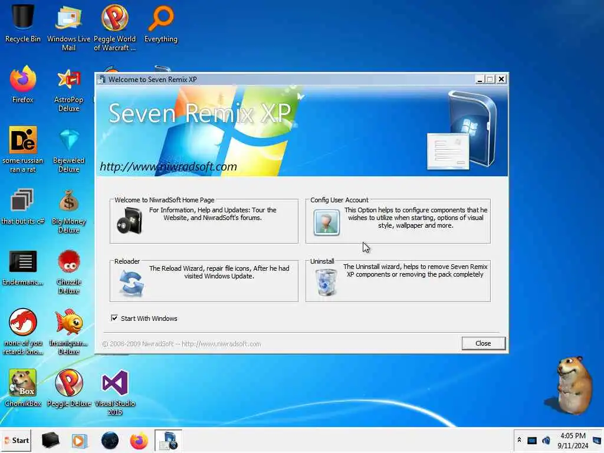Click the black box taskbar icon

tap(51, 440)
